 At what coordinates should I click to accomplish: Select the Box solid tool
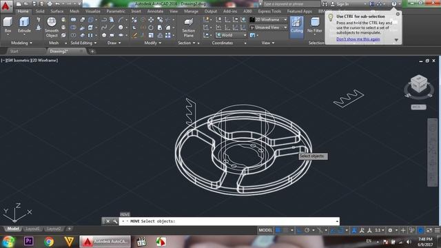[8, 25]
